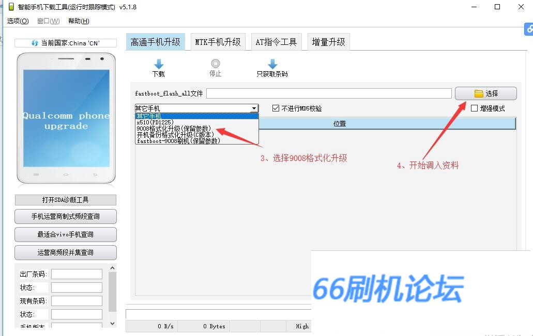
Task: Click the 下载 download arrow icon
Action: (x=159, y=64)
